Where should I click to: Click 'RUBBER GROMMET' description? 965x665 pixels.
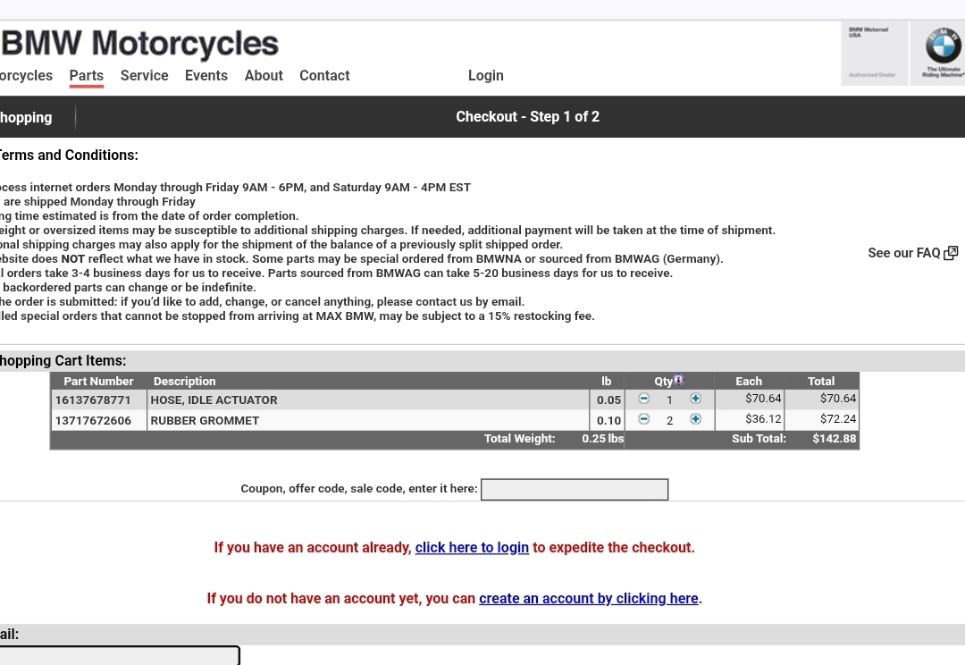pyautogui.click(x=205, y=421)
